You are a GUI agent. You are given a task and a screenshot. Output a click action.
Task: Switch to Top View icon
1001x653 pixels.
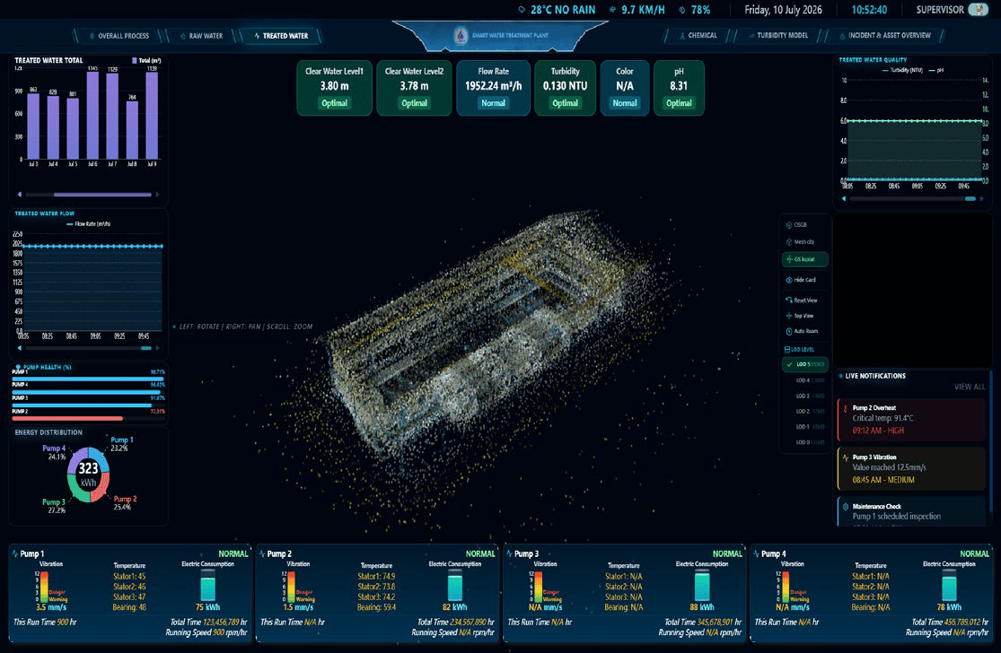pyautogui.click(x=789, y=316)
